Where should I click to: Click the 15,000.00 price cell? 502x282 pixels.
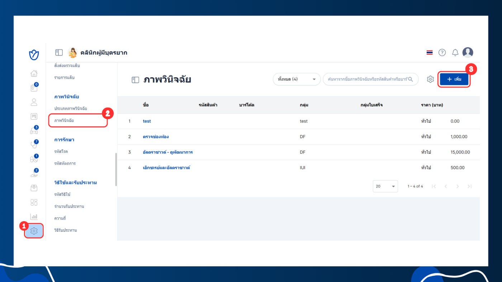[460, 152]
